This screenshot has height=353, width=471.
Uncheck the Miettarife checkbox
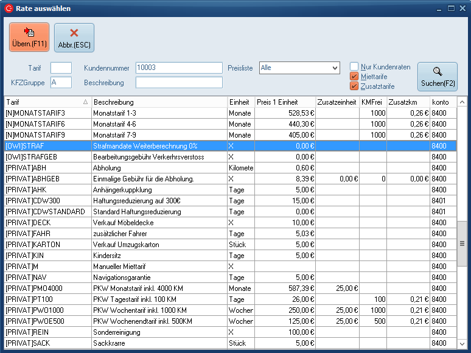coord(354,77)
